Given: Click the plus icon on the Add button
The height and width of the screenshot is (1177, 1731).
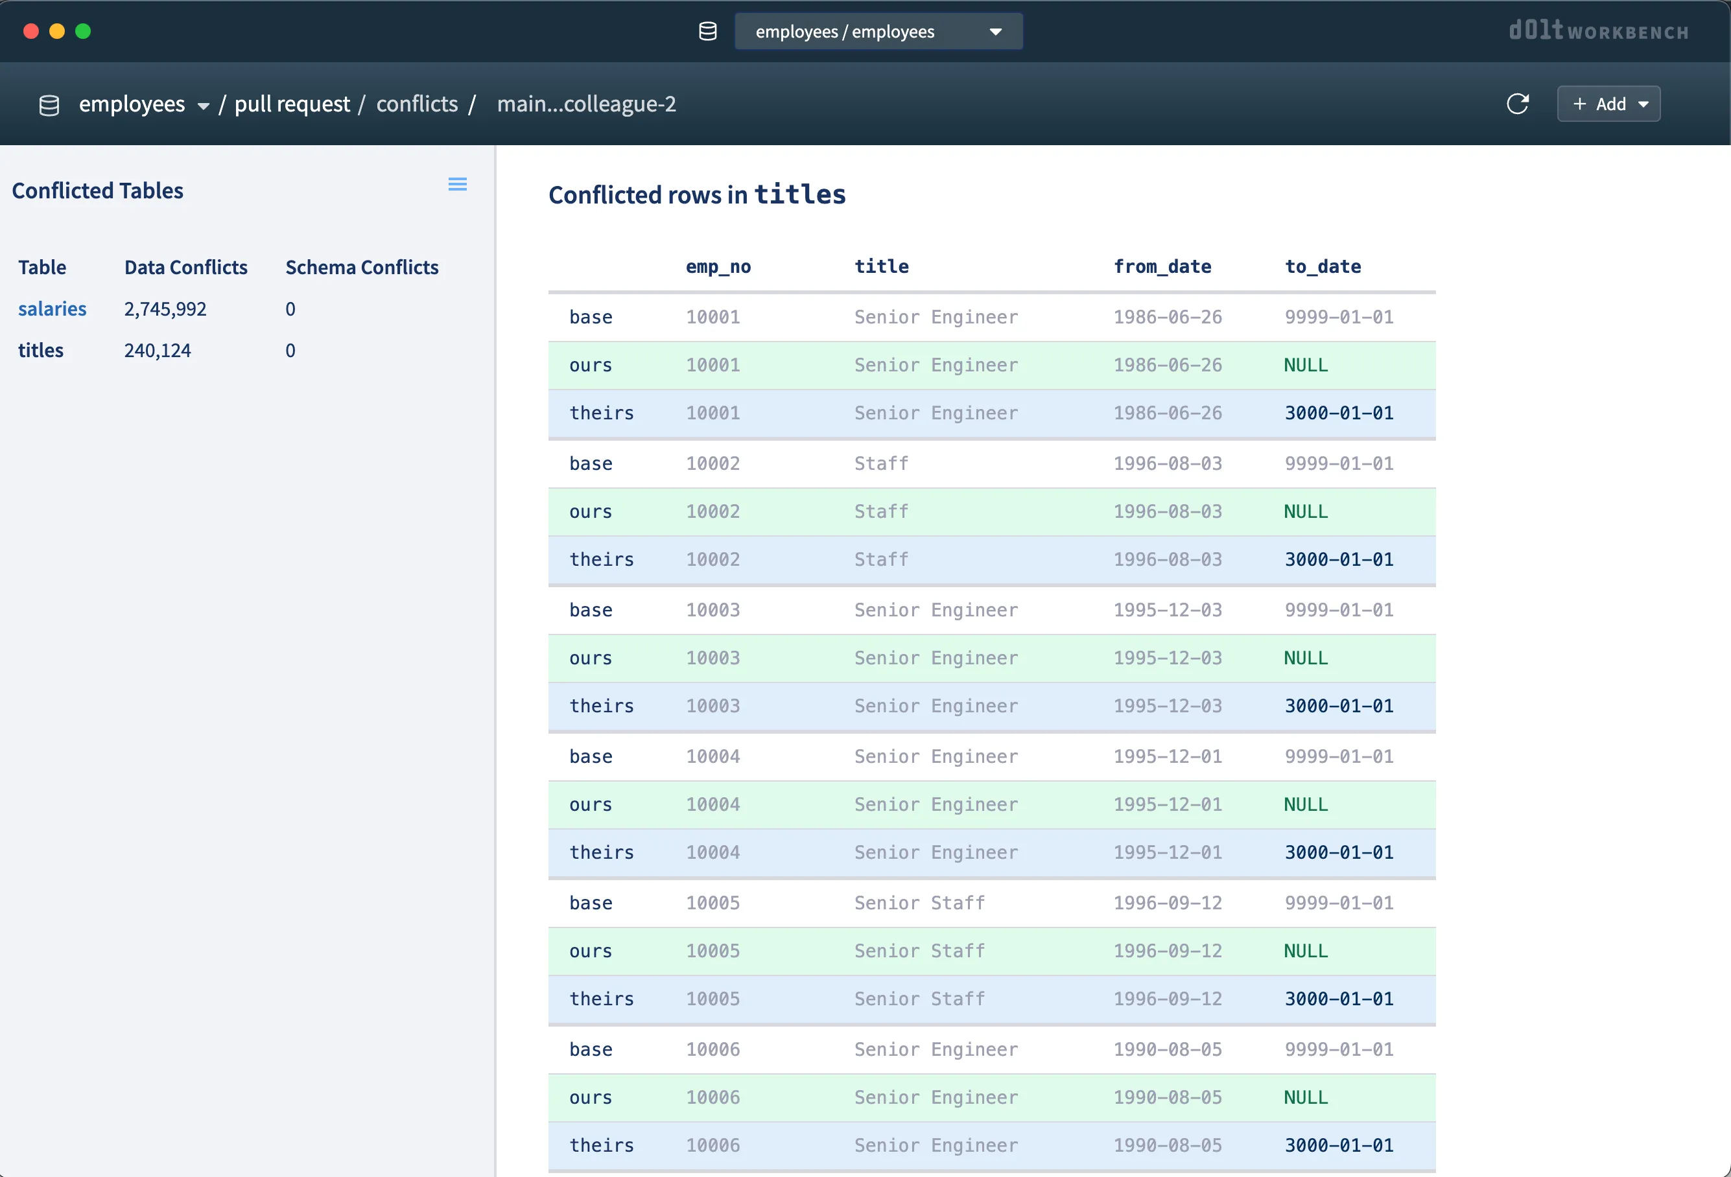Looking at the screenshot, I should [1579, 104].
